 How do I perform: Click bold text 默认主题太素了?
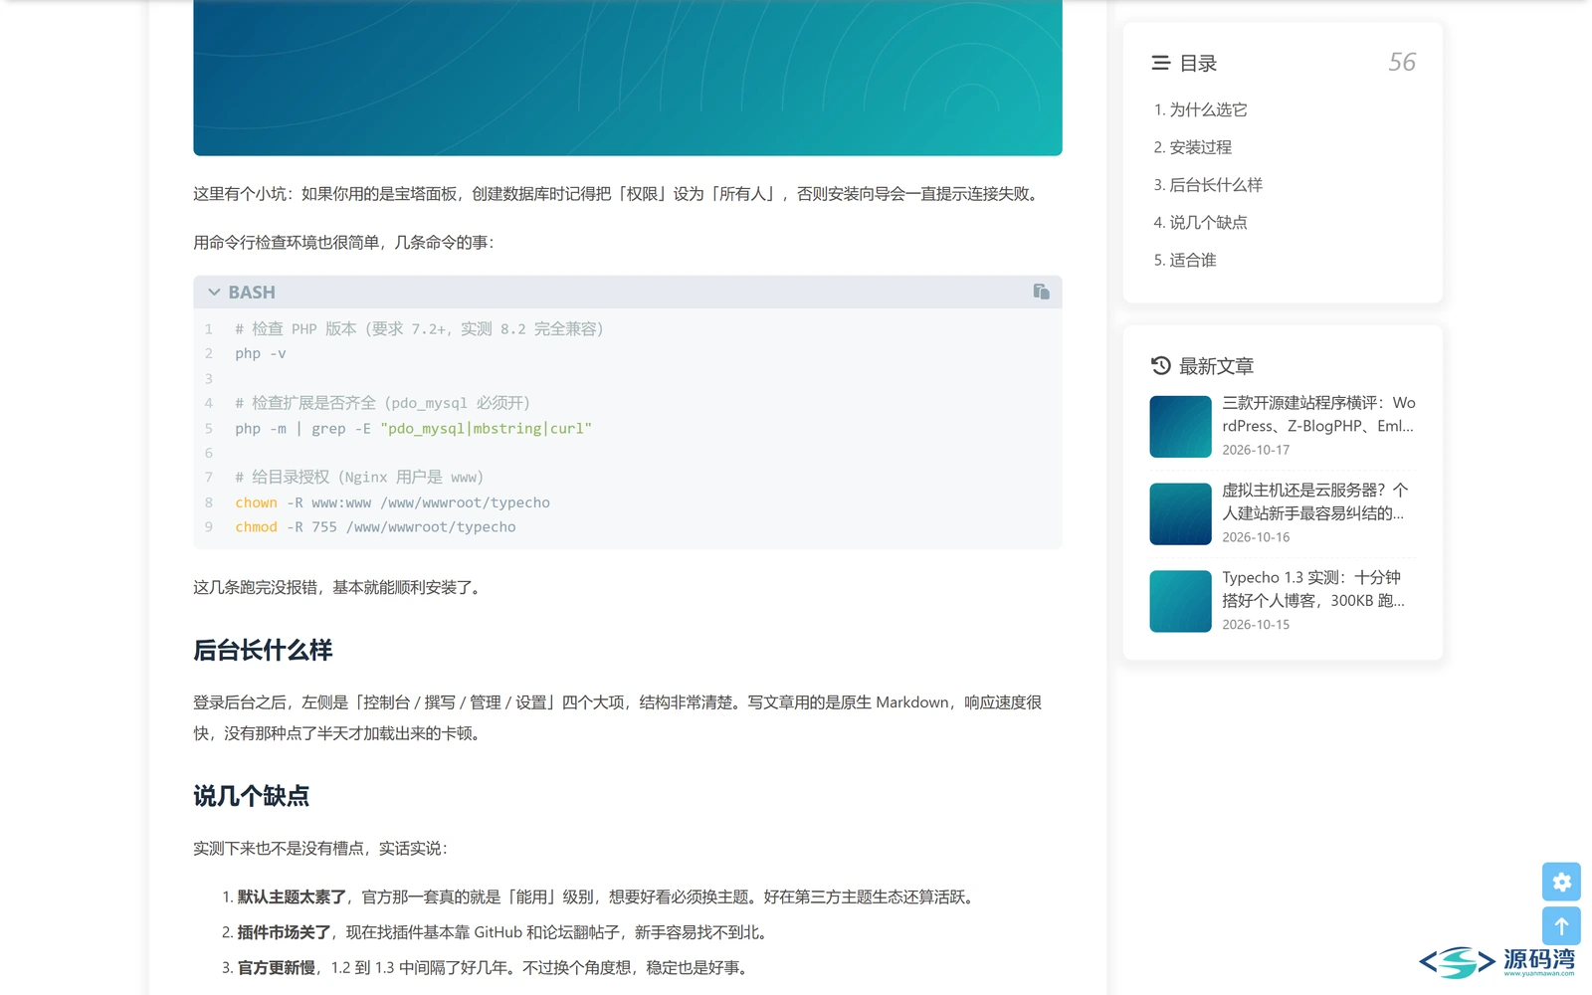click(x=292, y=897)
